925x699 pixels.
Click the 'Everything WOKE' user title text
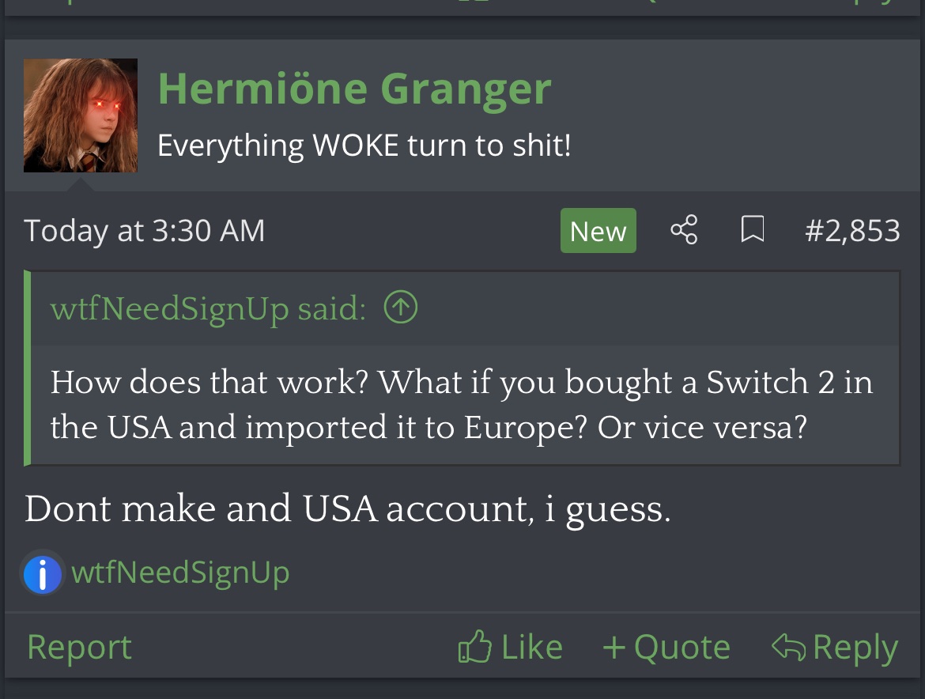[364, 145]
